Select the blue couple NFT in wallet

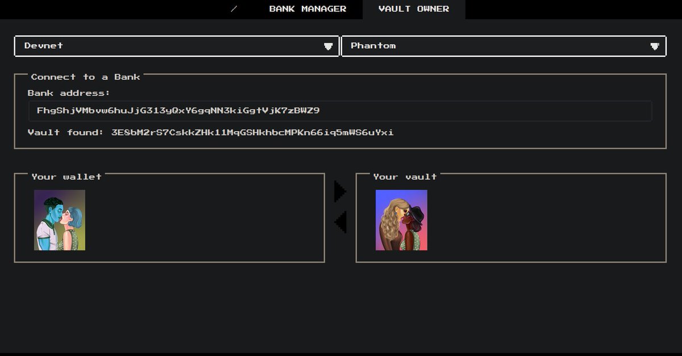coord(60,220)
